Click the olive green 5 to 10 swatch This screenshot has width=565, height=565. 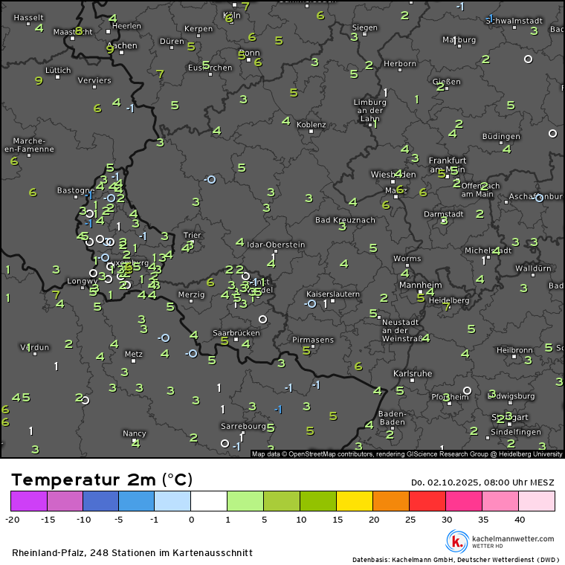pos(282,501)
